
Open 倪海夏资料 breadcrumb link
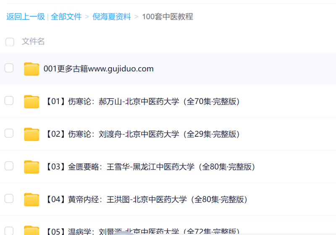(x=112, y=17)
